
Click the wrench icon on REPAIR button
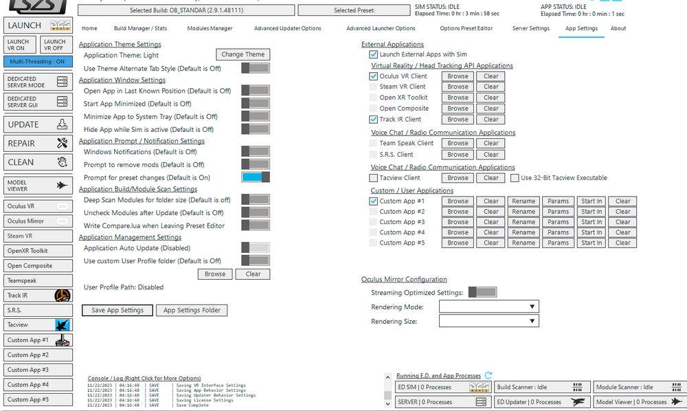coord(63,143)
